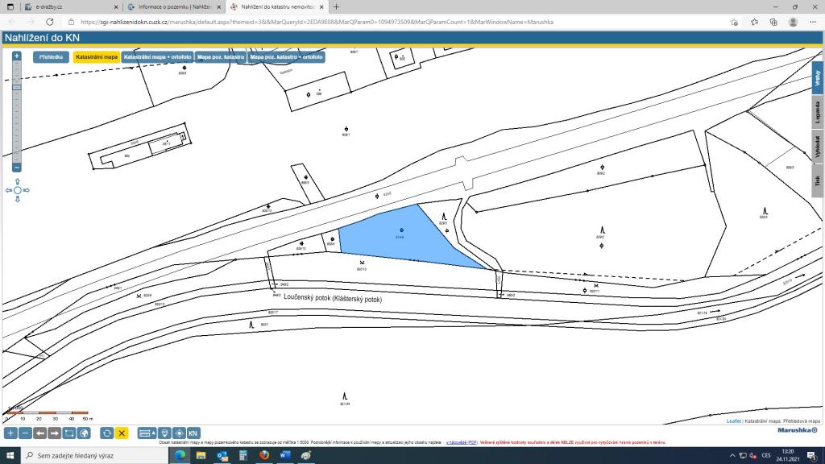This screenshot has width=825, height=464.
Task: Click the plus at the top of zoom slider
Action: pyautogui.click(x=17, y=56)
